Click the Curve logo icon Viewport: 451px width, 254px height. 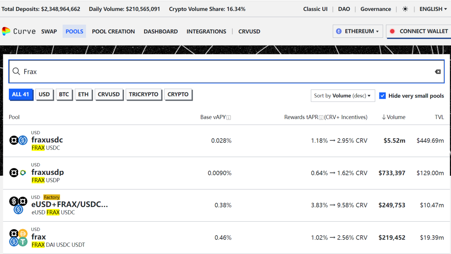coord(6,31)
